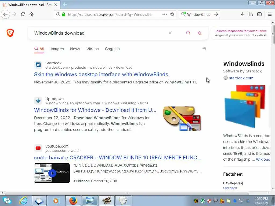Open Windows Start menu
275x206 pixels.
(x=7, y=201)
